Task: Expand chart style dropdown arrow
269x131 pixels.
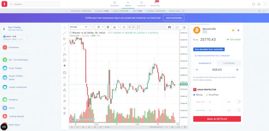Action: pyautogui.click(x=103, y=27)
